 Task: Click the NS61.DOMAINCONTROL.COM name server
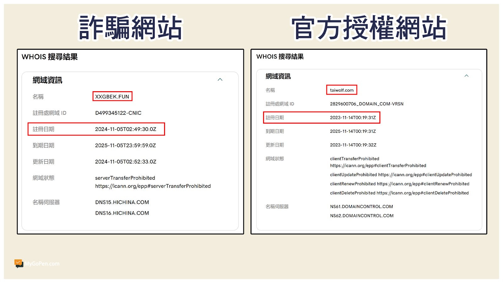tap(361, 207)
